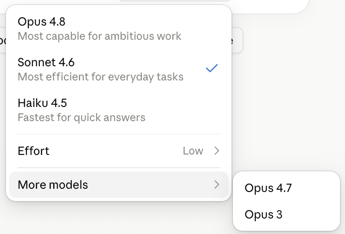Click 'Most efficient for everyday tasks' text
The width and height of the screenshot is (345, 234).
[101, 77]
